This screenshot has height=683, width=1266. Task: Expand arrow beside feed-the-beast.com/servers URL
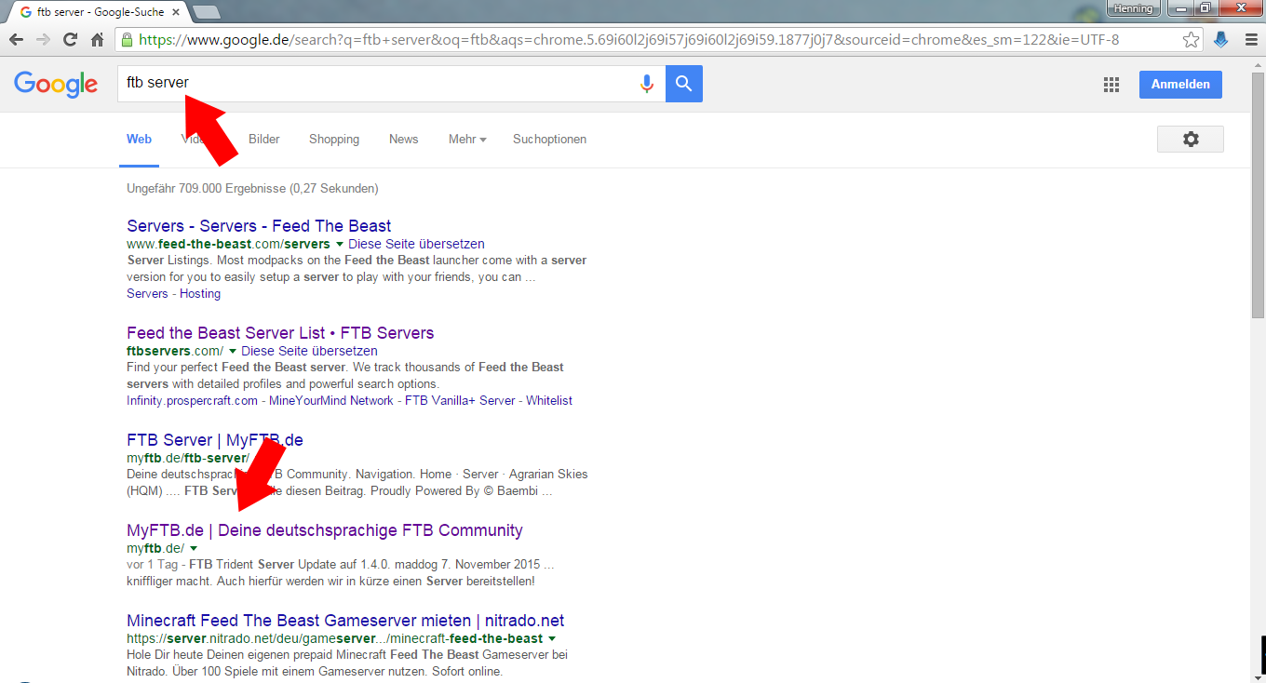coord(340,245)
